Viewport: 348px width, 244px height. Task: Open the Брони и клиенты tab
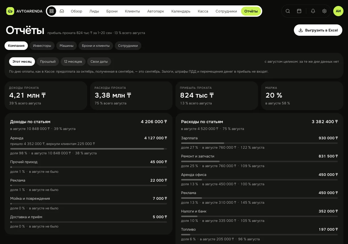pos(96,46)
